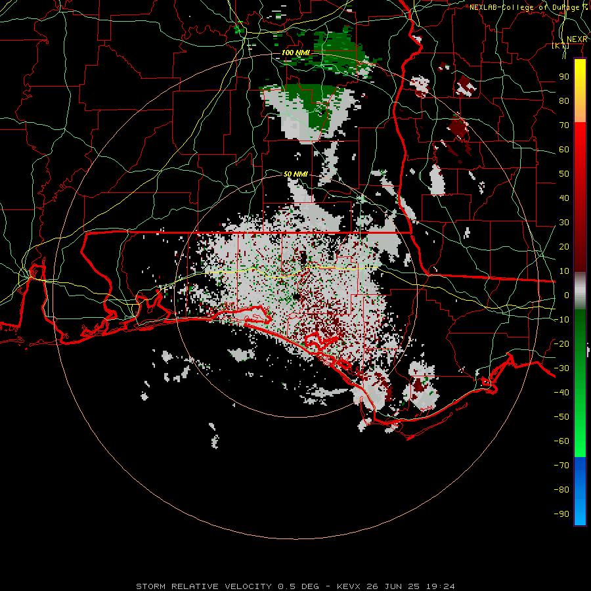Select the 30 value on velocity scale
Image resolution: width=591 pixels, height=591 pixels.
pos(564,223)
